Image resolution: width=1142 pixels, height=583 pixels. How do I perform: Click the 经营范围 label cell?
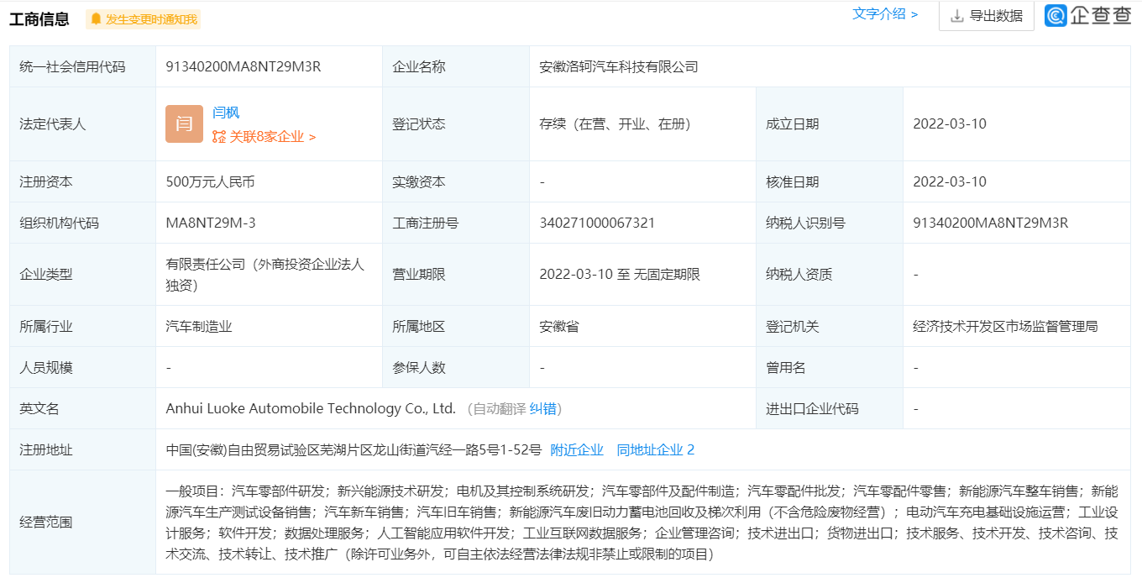tap(82, 523)
